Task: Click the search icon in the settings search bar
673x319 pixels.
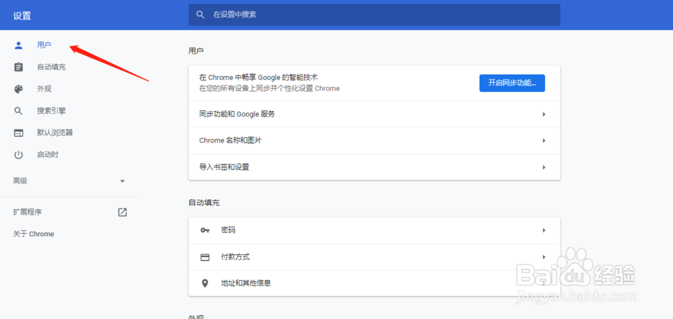Action: (200, 15)
